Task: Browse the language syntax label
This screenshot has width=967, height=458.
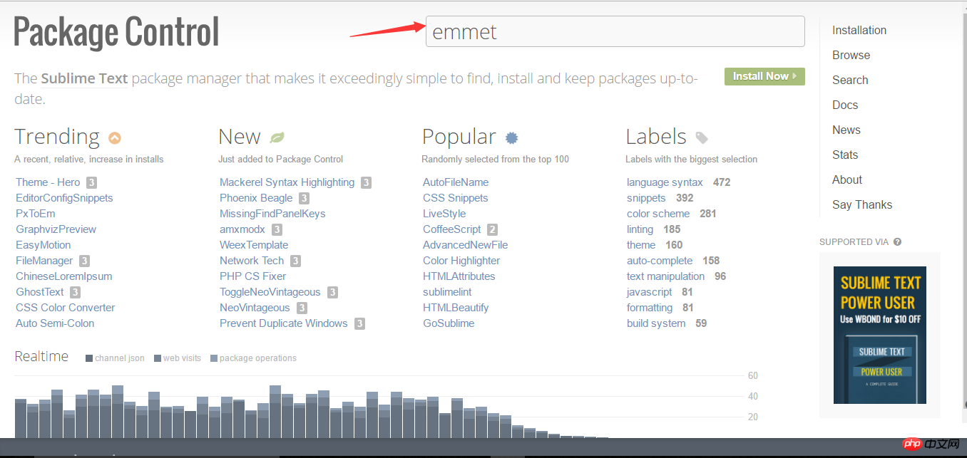Action: [x=665, y=182]
